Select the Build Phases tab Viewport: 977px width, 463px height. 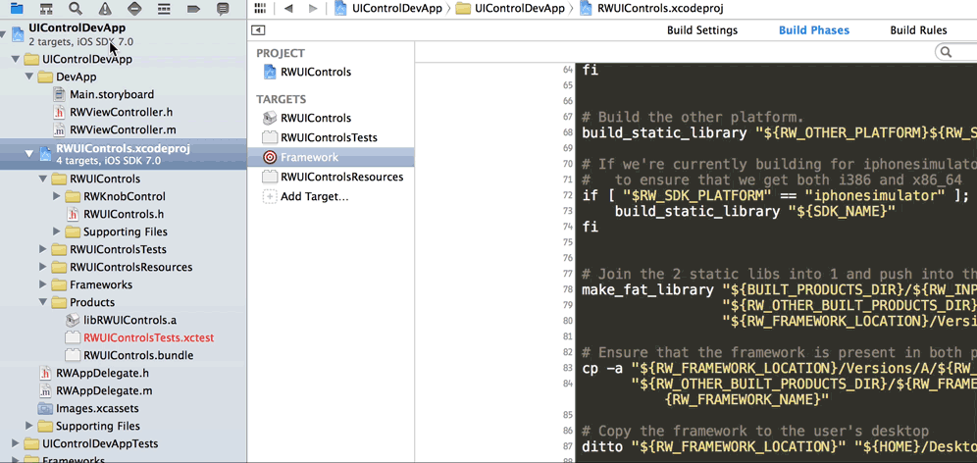[x=814, y=29]
